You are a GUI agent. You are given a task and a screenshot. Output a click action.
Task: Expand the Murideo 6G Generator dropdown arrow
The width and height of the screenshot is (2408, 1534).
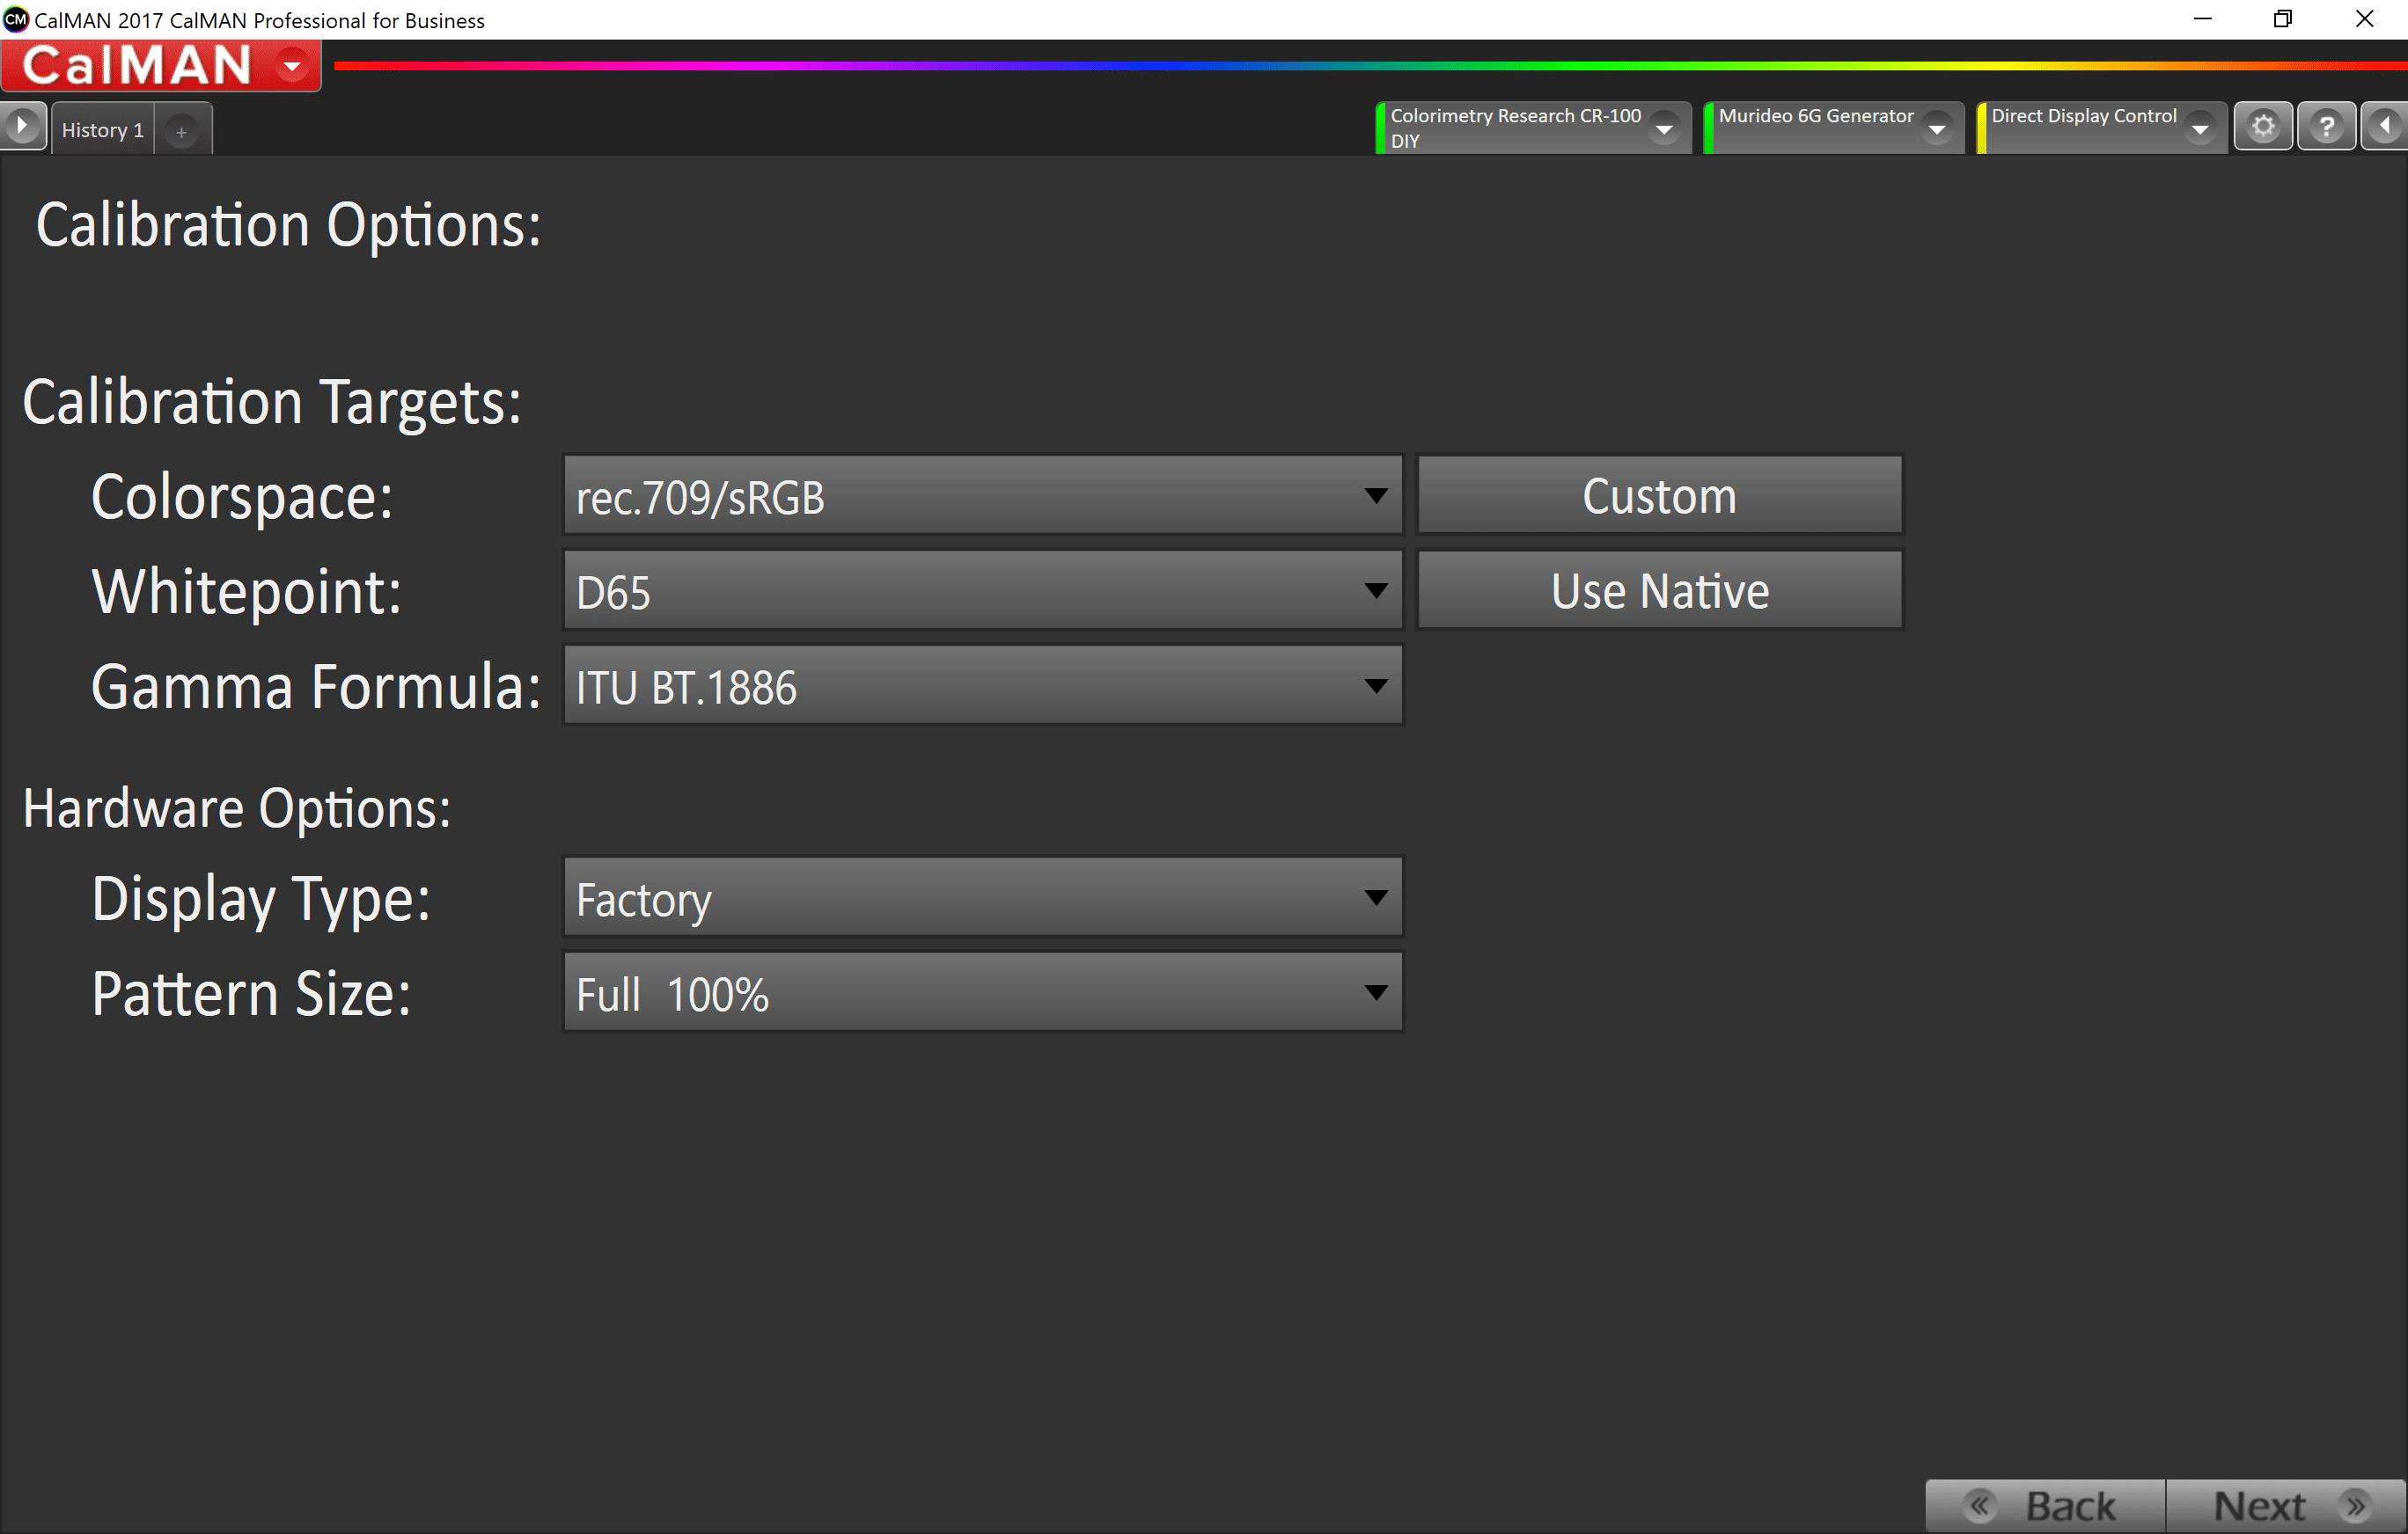pos(1937,129)
